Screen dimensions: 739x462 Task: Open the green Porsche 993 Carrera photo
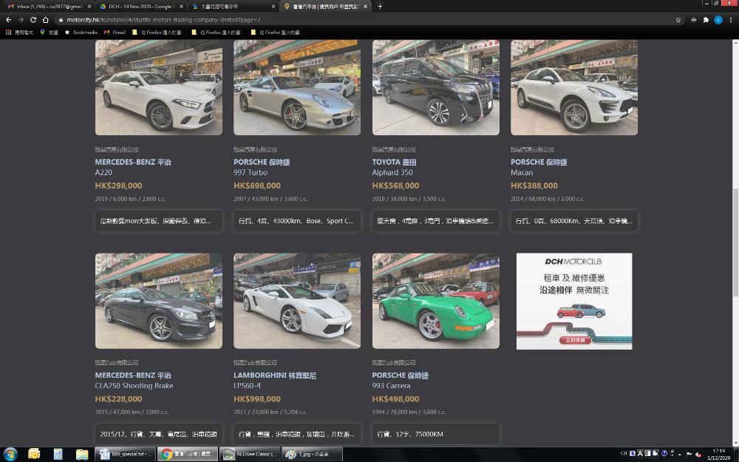(x=435, y=301)
